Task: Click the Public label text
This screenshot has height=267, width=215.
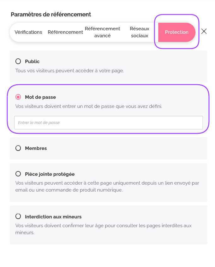Action: coord(32,62)
